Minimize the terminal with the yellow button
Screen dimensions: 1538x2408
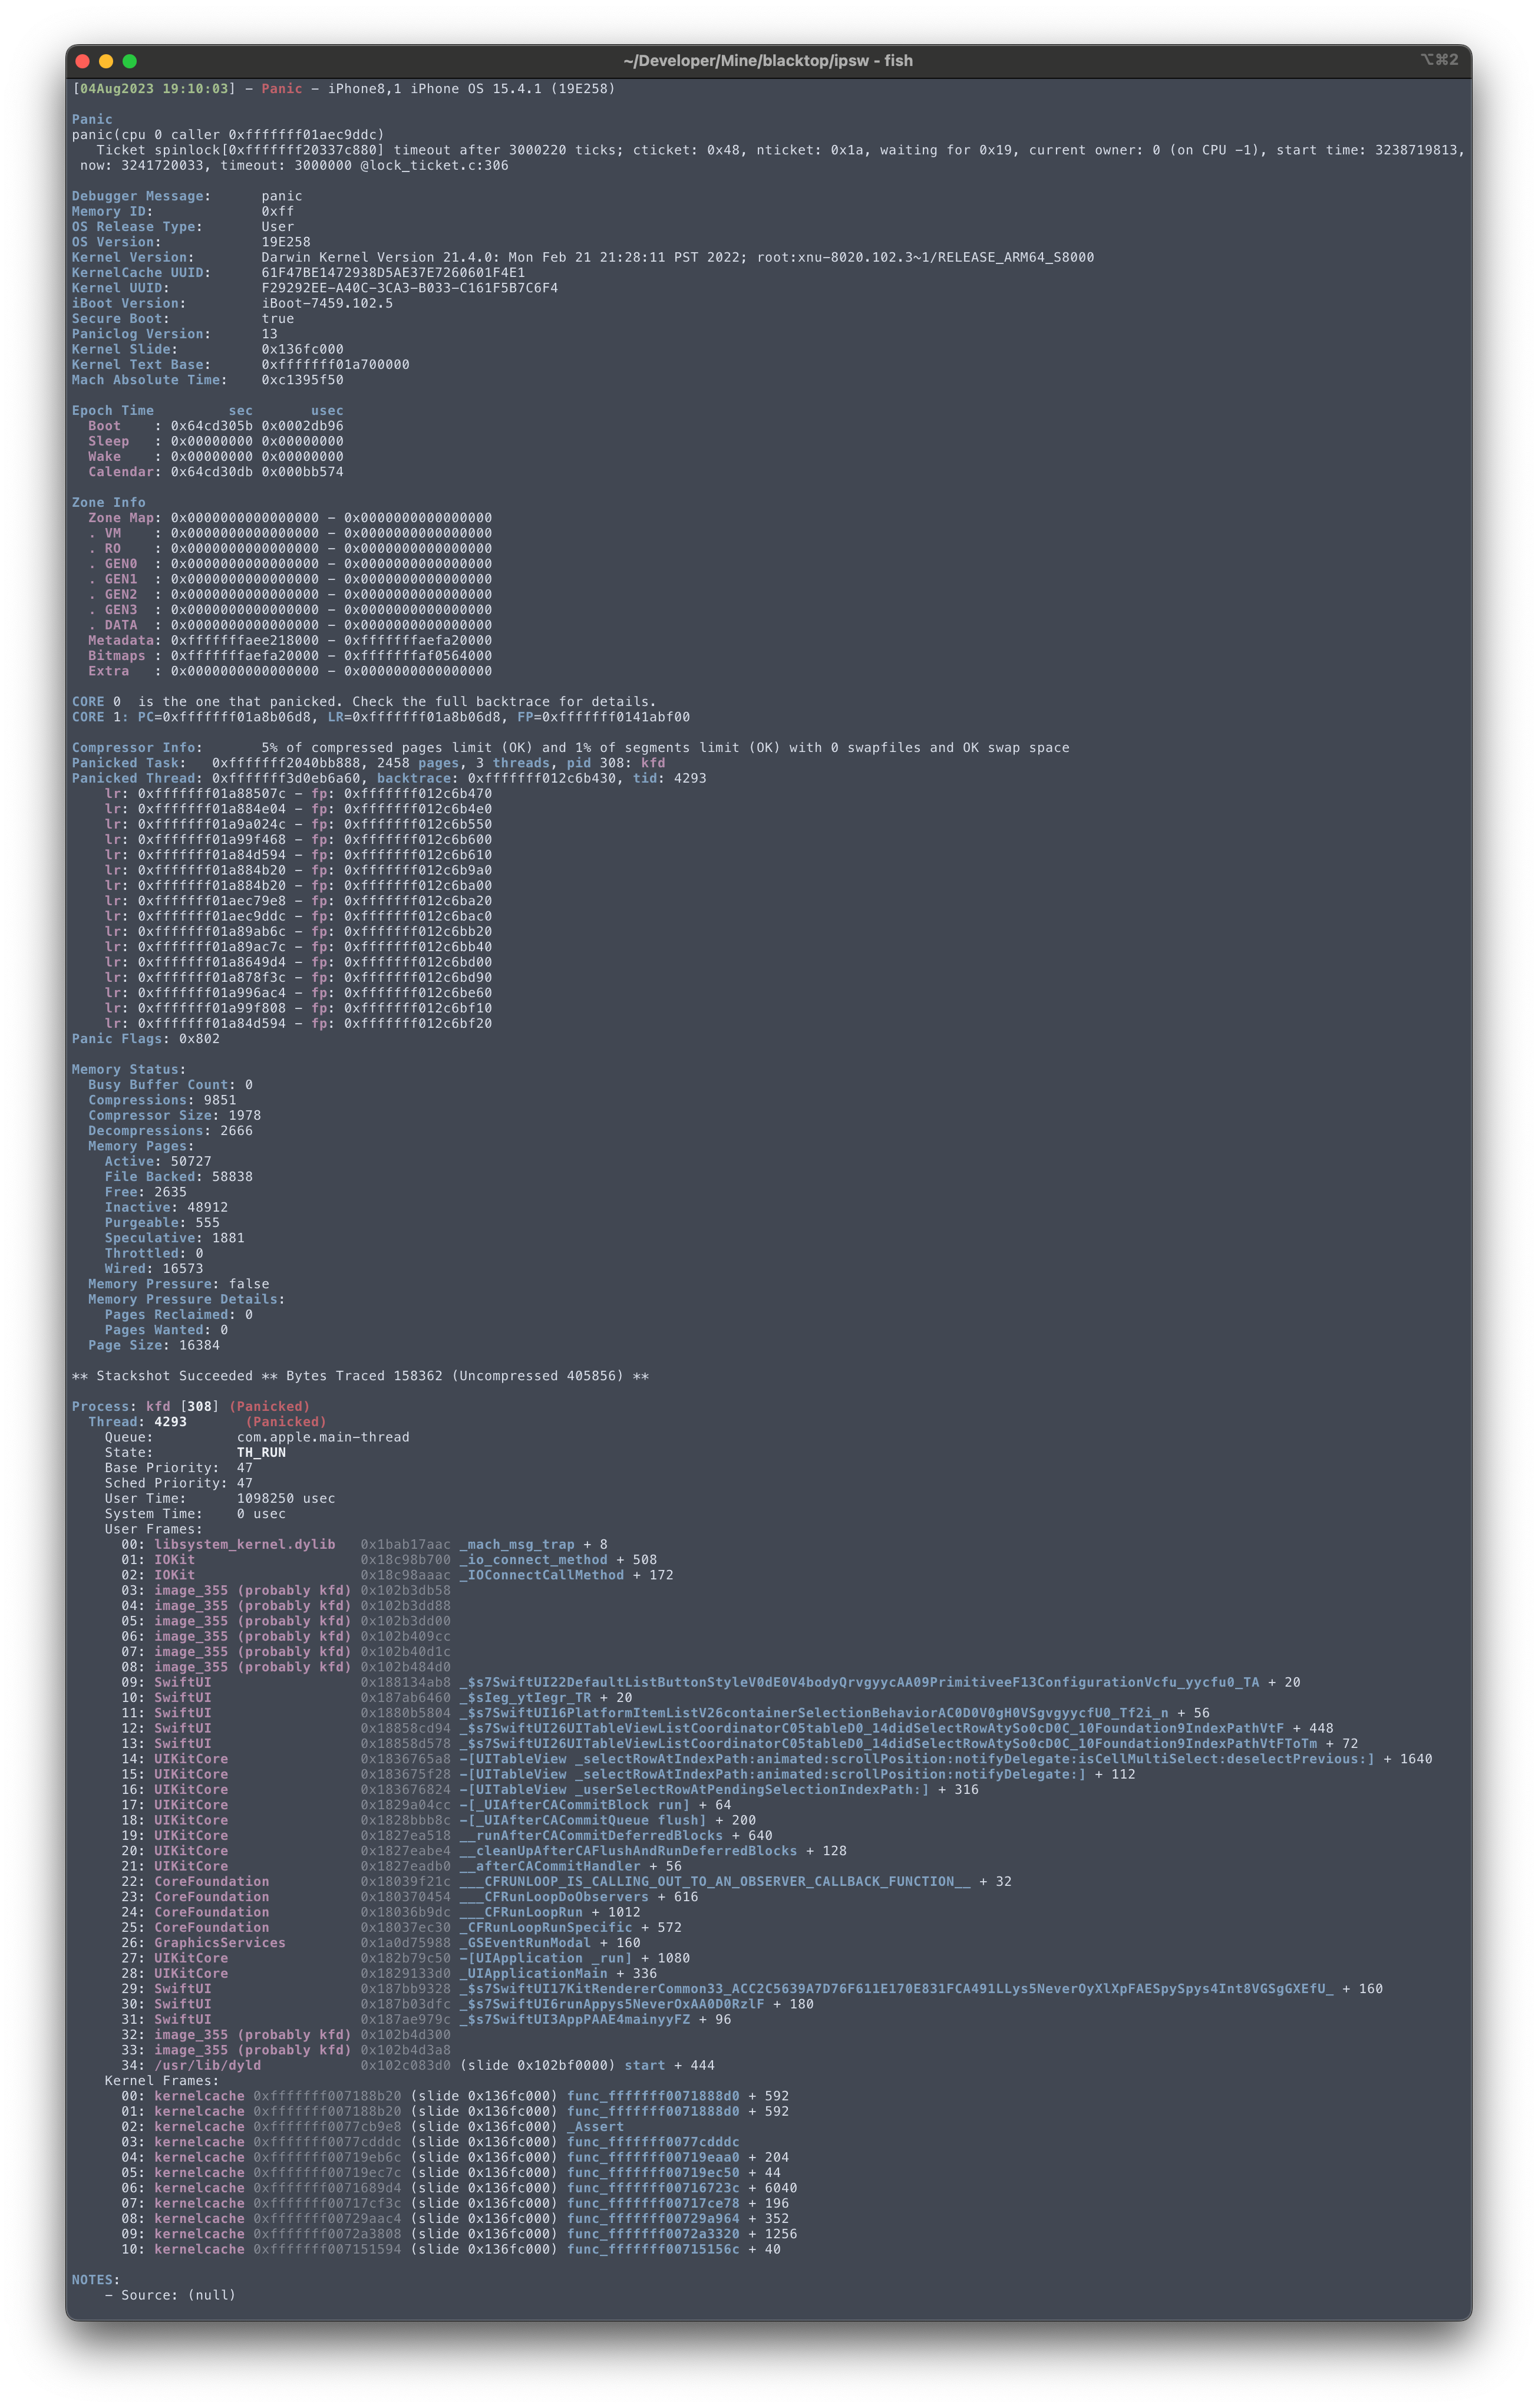[x=106, y=61]
